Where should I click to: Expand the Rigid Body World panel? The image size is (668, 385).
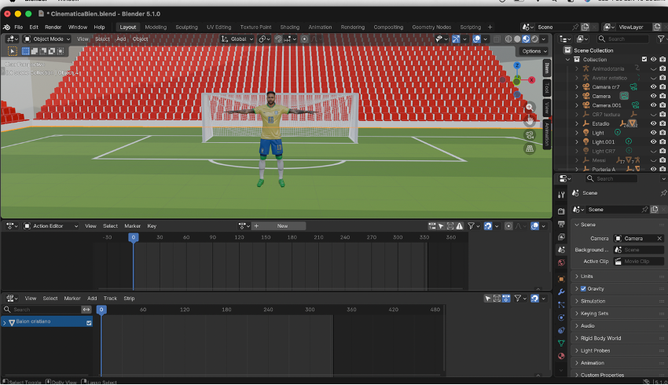click(601, 338)
